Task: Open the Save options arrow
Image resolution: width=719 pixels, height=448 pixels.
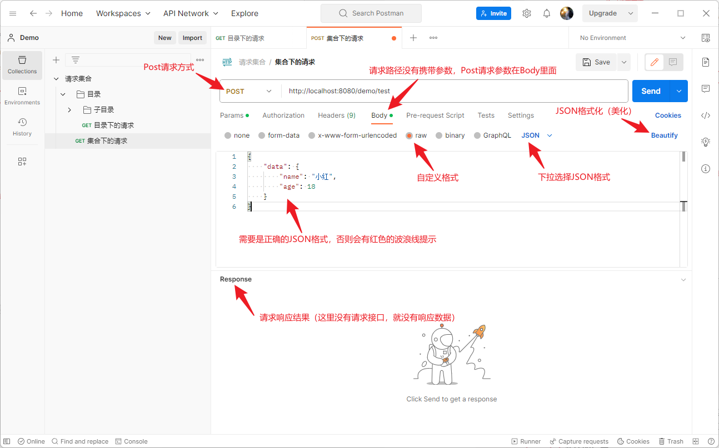Action: (x=624, y=62)
